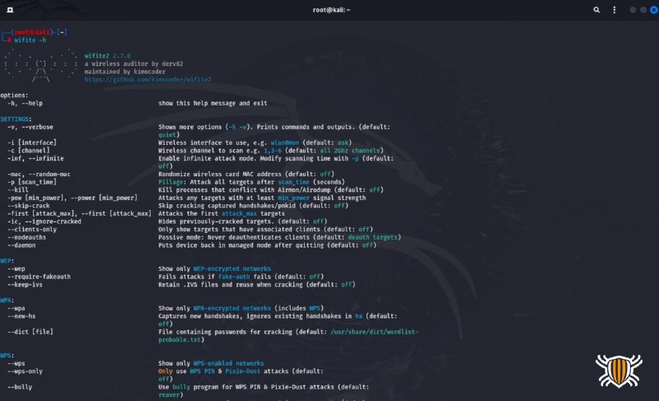Image resolution: width=659 pixels, height=401 pixels.
Task: Click the '--wpa' option
Action: pos(16,309)
